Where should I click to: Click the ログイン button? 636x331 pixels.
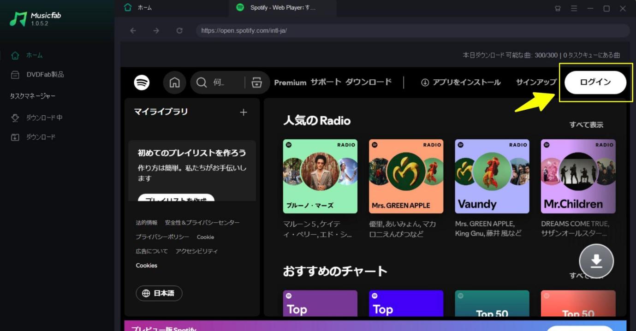[x=595, y=83]
